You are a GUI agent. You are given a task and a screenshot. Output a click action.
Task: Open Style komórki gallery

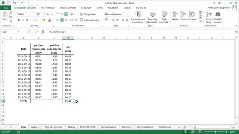(164, 17)
